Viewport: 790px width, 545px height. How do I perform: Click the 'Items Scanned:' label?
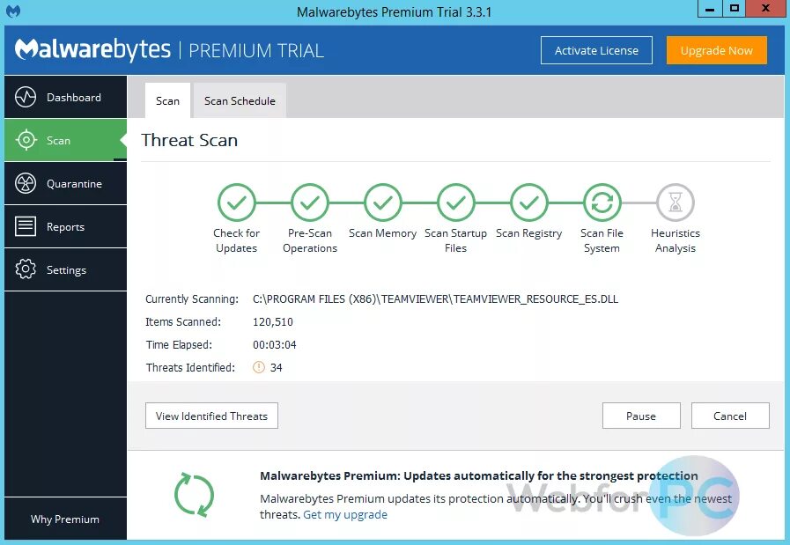point(183,322)
